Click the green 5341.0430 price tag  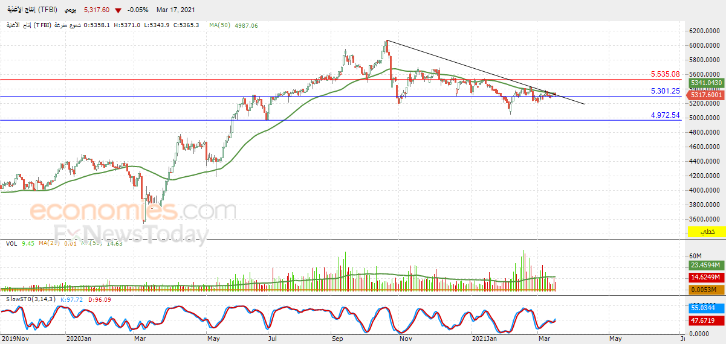pyautogui.click(x=706, y=83)
